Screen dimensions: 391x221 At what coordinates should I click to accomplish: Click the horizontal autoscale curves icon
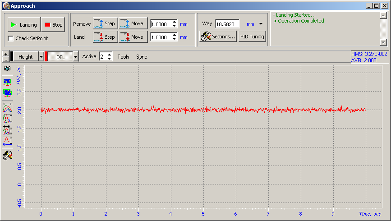(8, 107)
